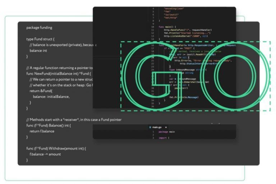Click the 'func main() {' line in the editor
The image size is (276, 184).
click(167, 27)
